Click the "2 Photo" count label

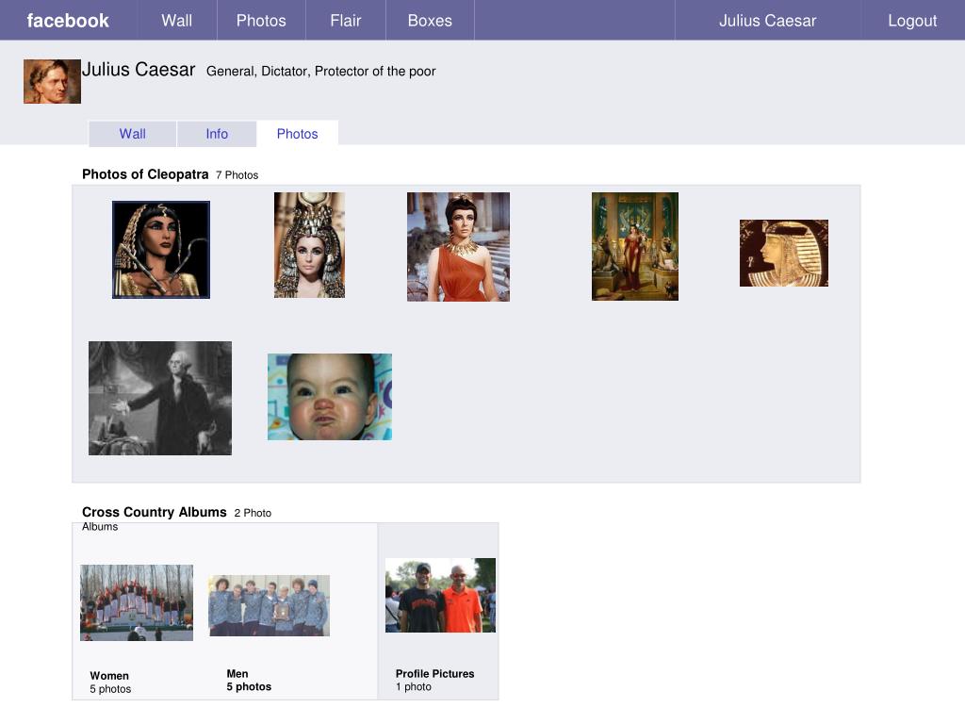tap(253, 513)
